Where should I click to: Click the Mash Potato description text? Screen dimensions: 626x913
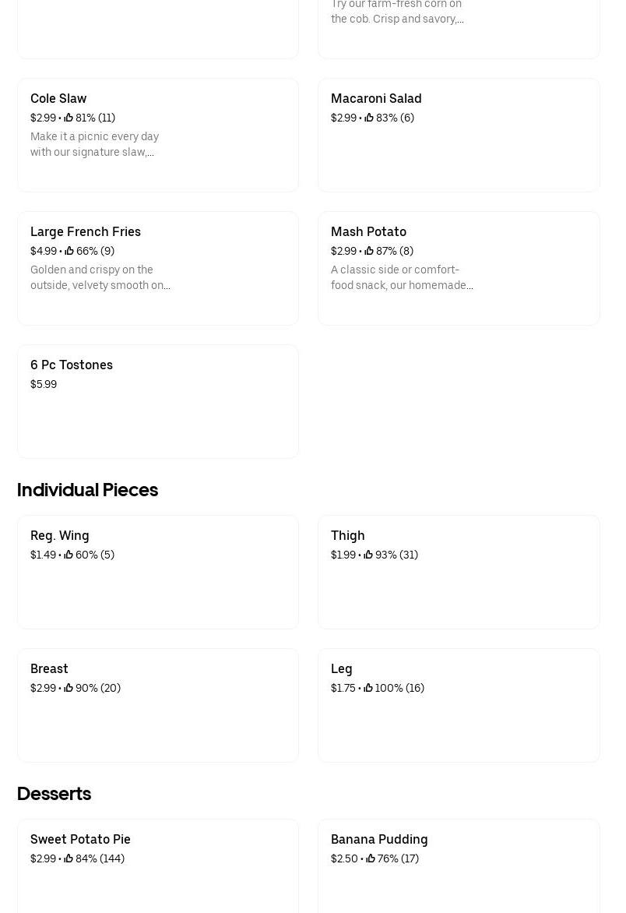pos(402,277)
